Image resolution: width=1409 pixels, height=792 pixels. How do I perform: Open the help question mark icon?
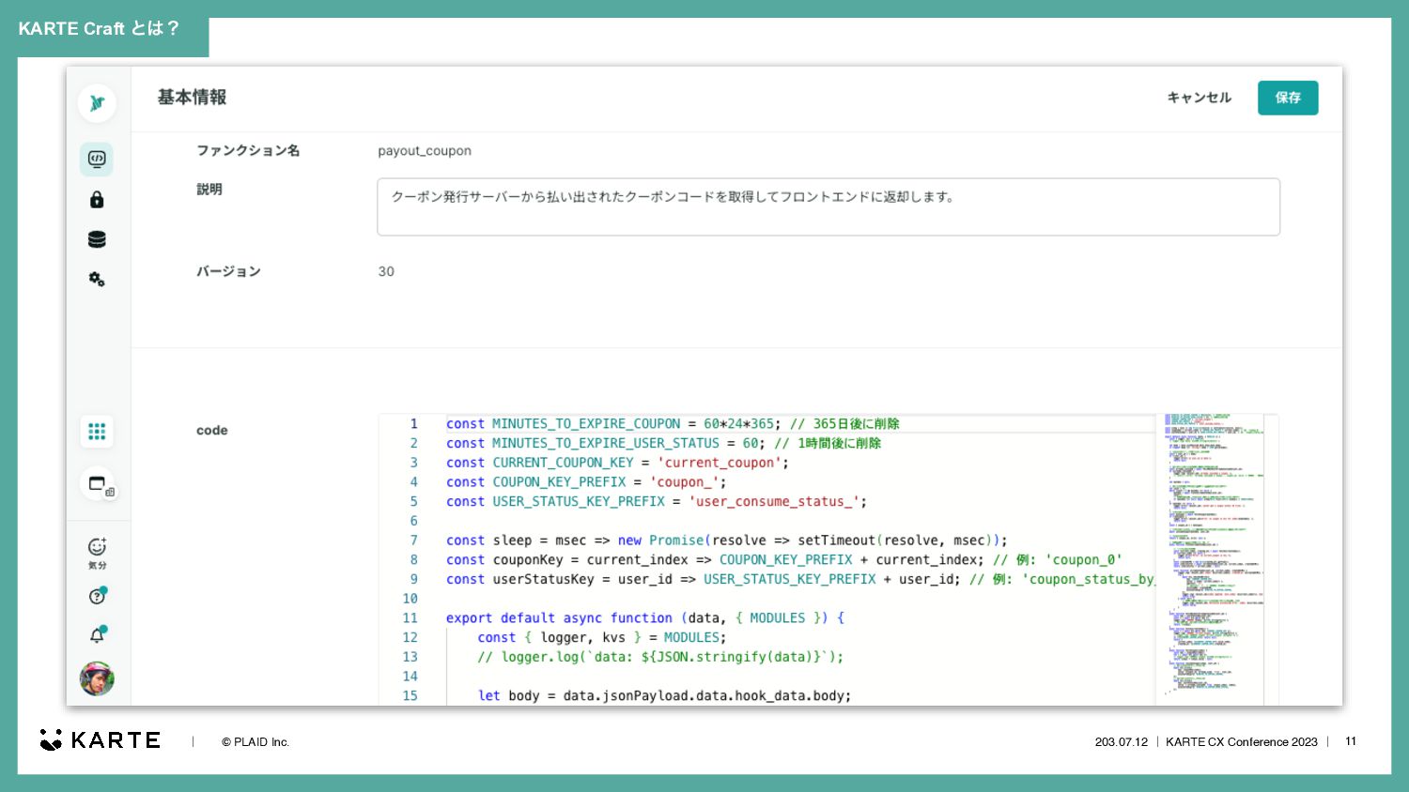[x=97, y=596]
